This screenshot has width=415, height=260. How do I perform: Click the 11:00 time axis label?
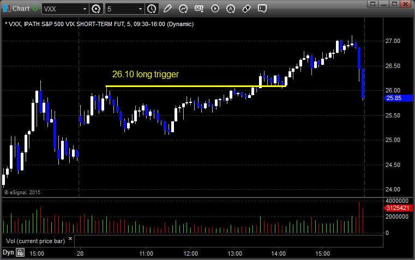point(146,253)
